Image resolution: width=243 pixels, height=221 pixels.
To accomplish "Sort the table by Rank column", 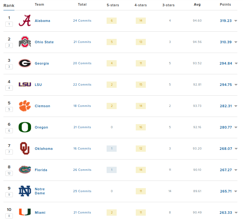I will pyautogui.click(x=9, y=6).
